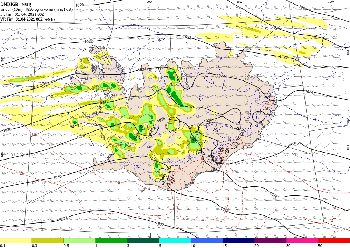Click the '20W' longitude label at top
Image resolution: width=350 pixels, height=248 pixels.
[x=150, y=2]
